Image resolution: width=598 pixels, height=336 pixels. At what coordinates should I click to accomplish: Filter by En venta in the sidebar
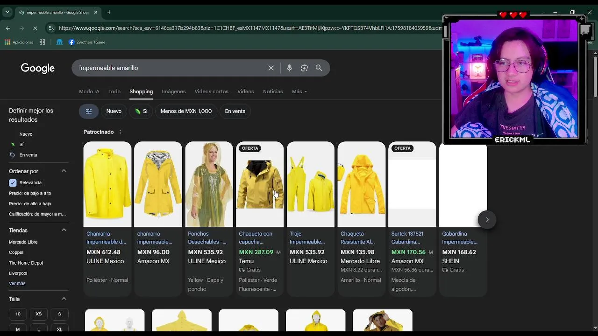pyautogui.click(x=28, y=155)
